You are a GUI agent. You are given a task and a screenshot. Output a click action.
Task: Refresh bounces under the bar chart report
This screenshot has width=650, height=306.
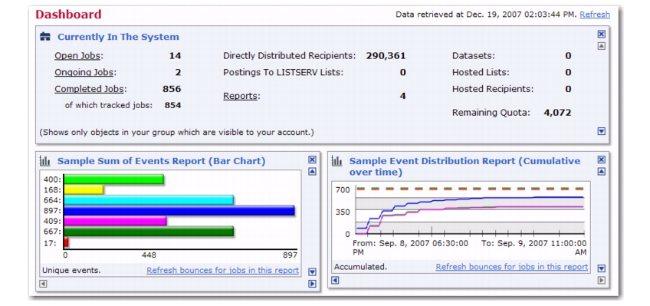click(x=222, y=271)
